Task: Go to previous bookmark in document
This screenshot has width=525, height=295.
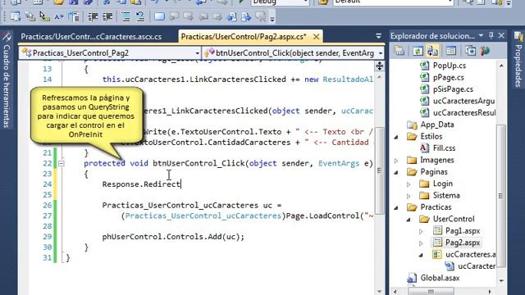Action: click(231, 16)
